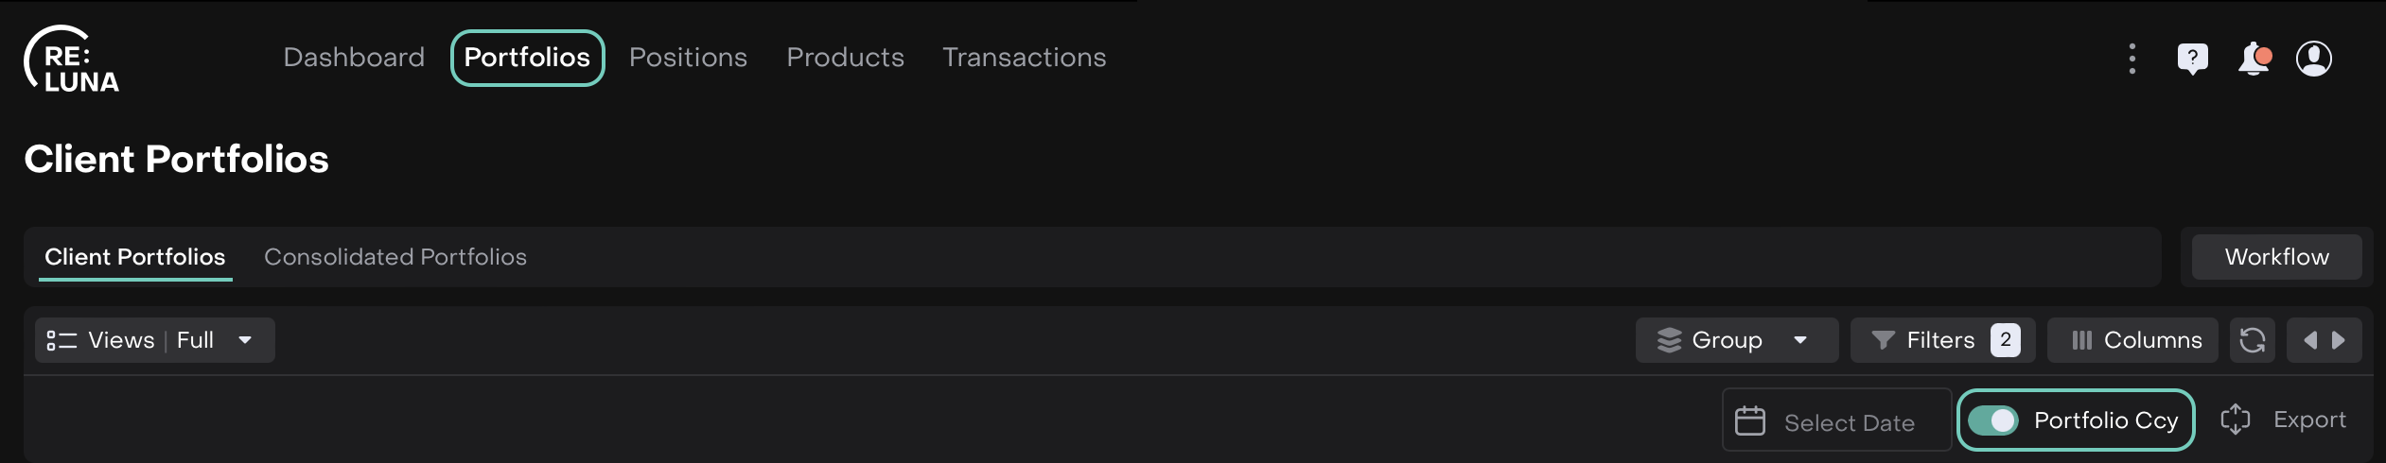The width and height of the screenshot is (2386, 463).
Task: Open the Transactions page
Action: 1024,58
